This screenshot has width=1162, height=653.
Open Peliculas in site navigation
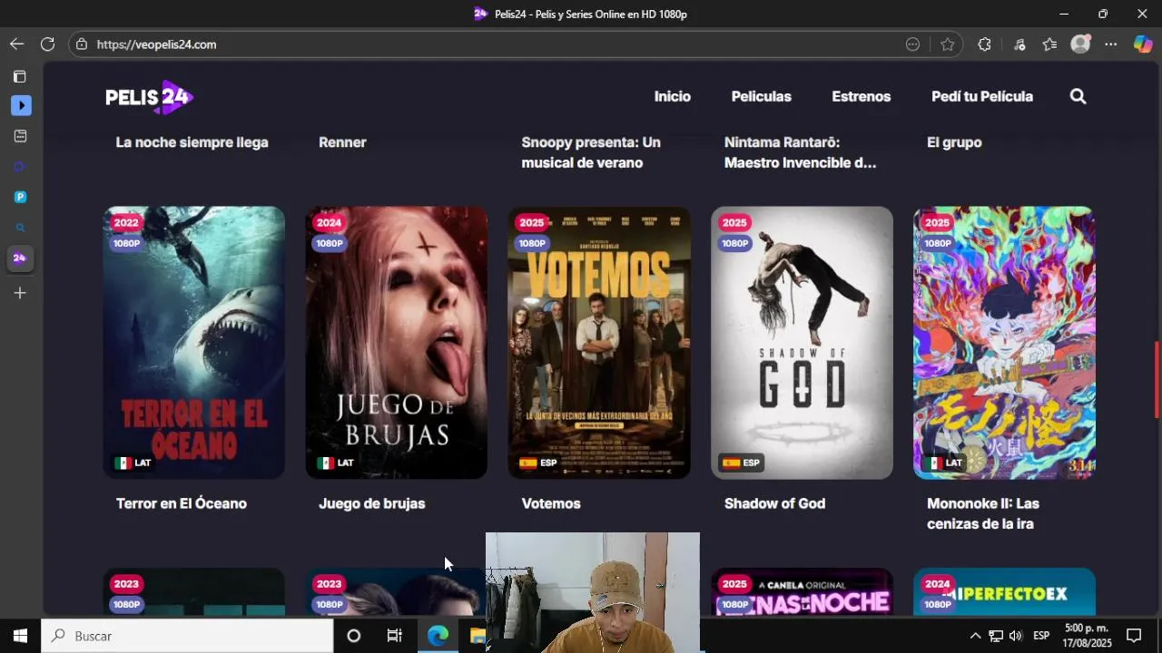(762, 96)
